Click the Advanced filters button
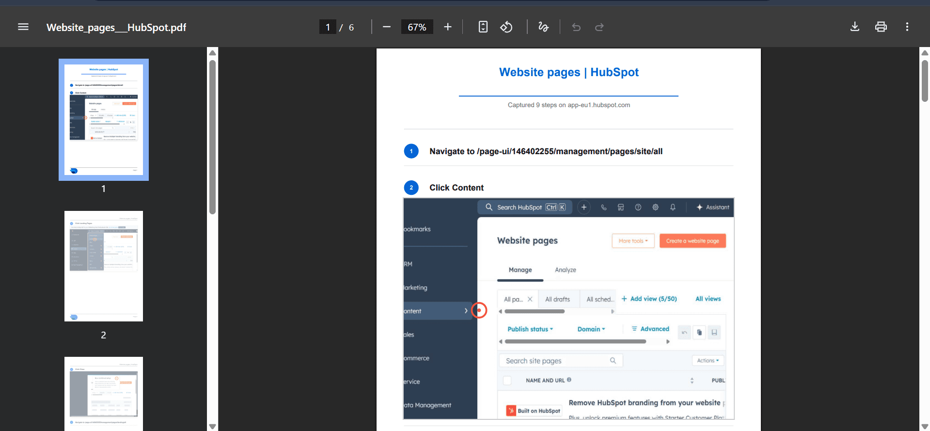930x431 pixels. point(650,329)
